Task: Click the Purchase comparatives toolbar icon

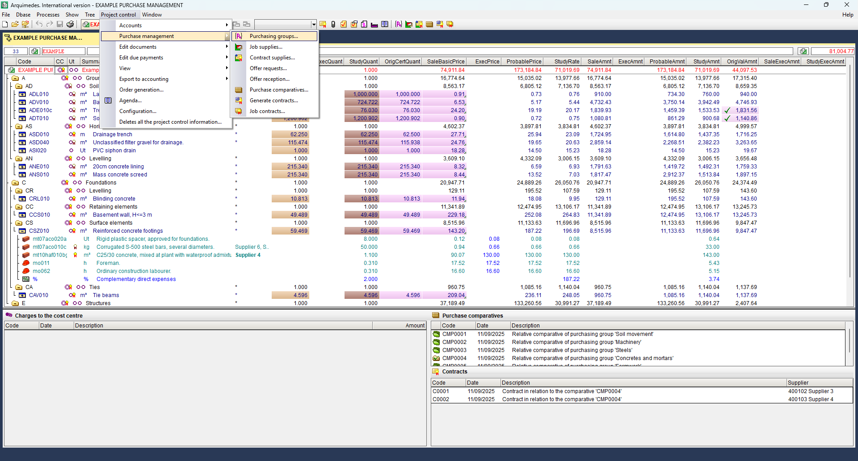Action: (429, 24)
